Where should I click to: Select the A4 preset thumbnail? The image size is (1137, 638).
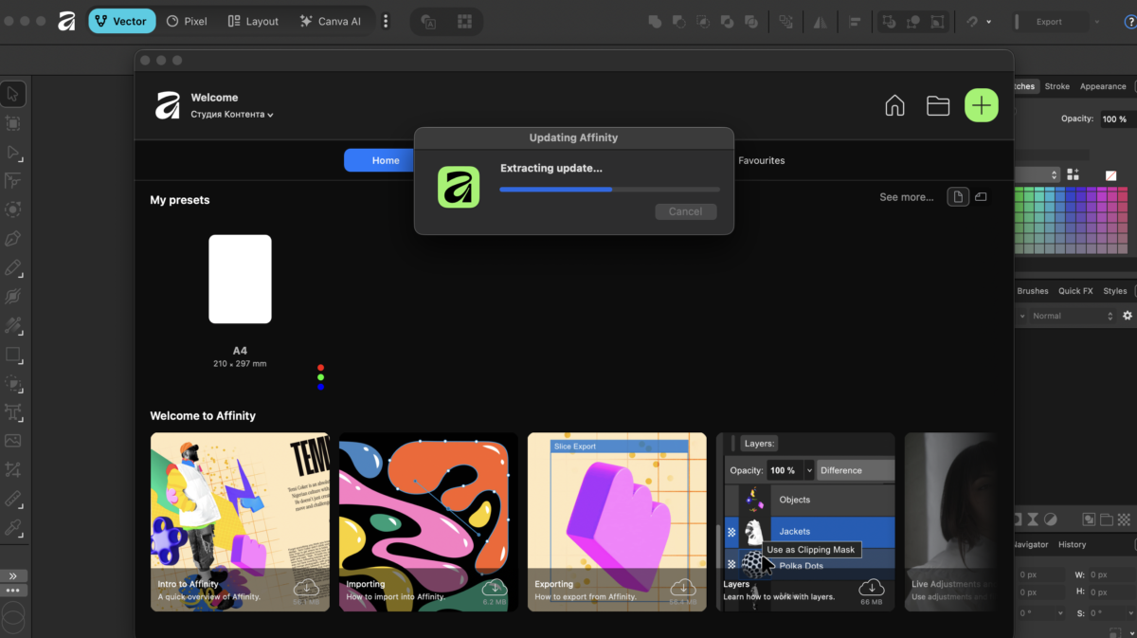(240, 279)
